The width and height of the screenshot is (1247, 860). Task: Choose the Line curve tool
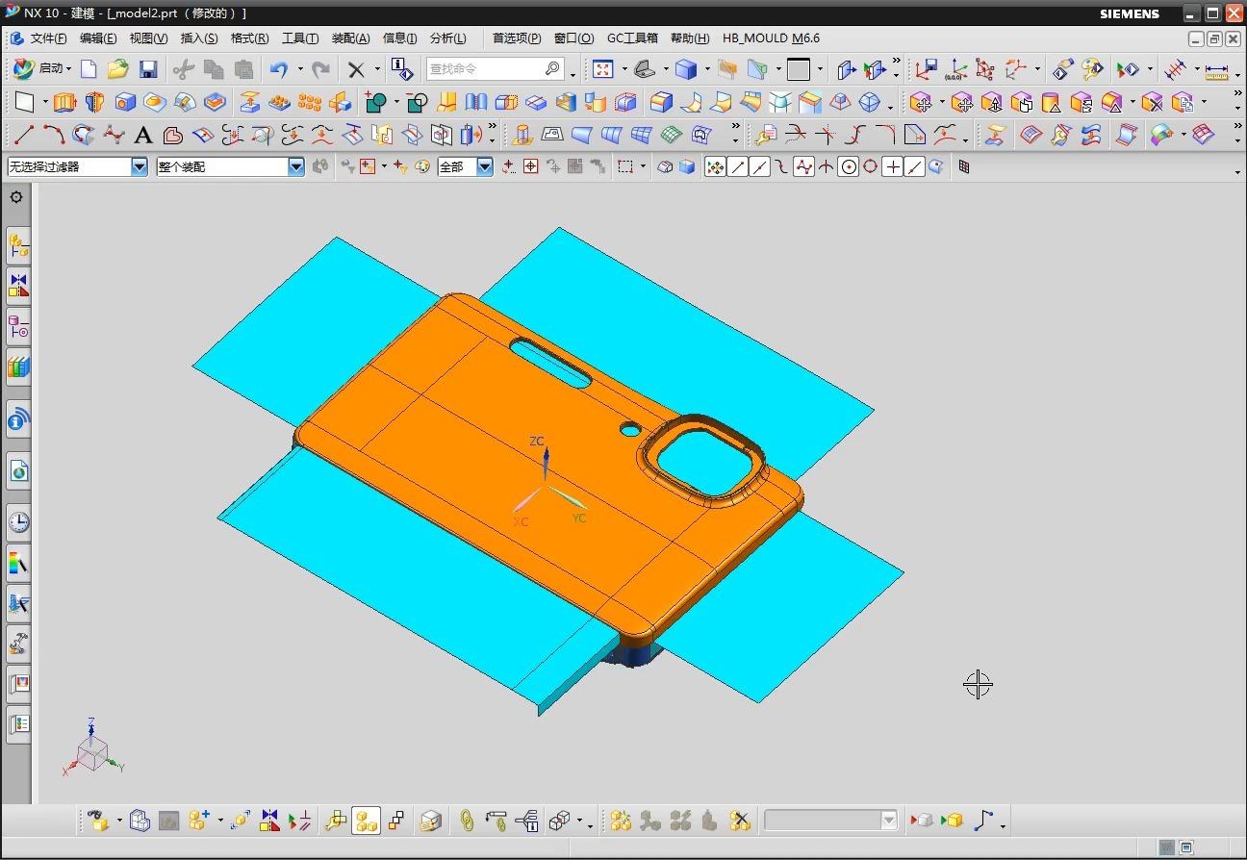tap(24, 136)
